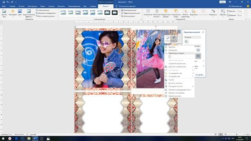
Task: Choose Copy (Копировать) in context menu
Action: click(180, 50)
